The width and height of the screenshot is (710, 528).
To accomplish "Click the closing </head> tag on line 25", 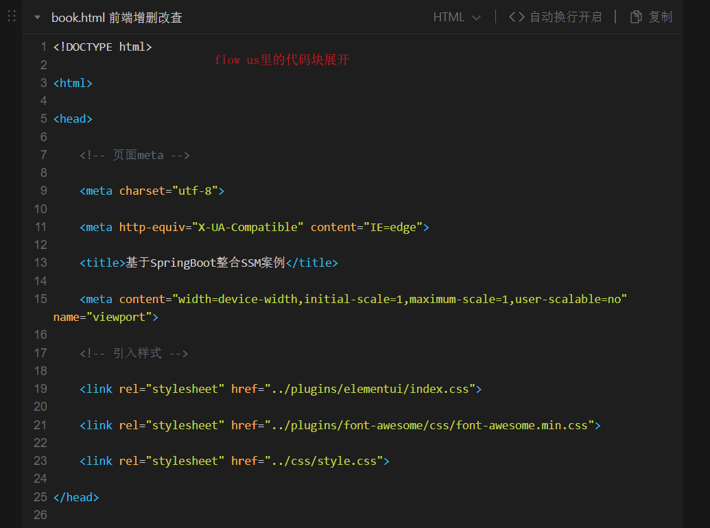I will tap(76, 497).
